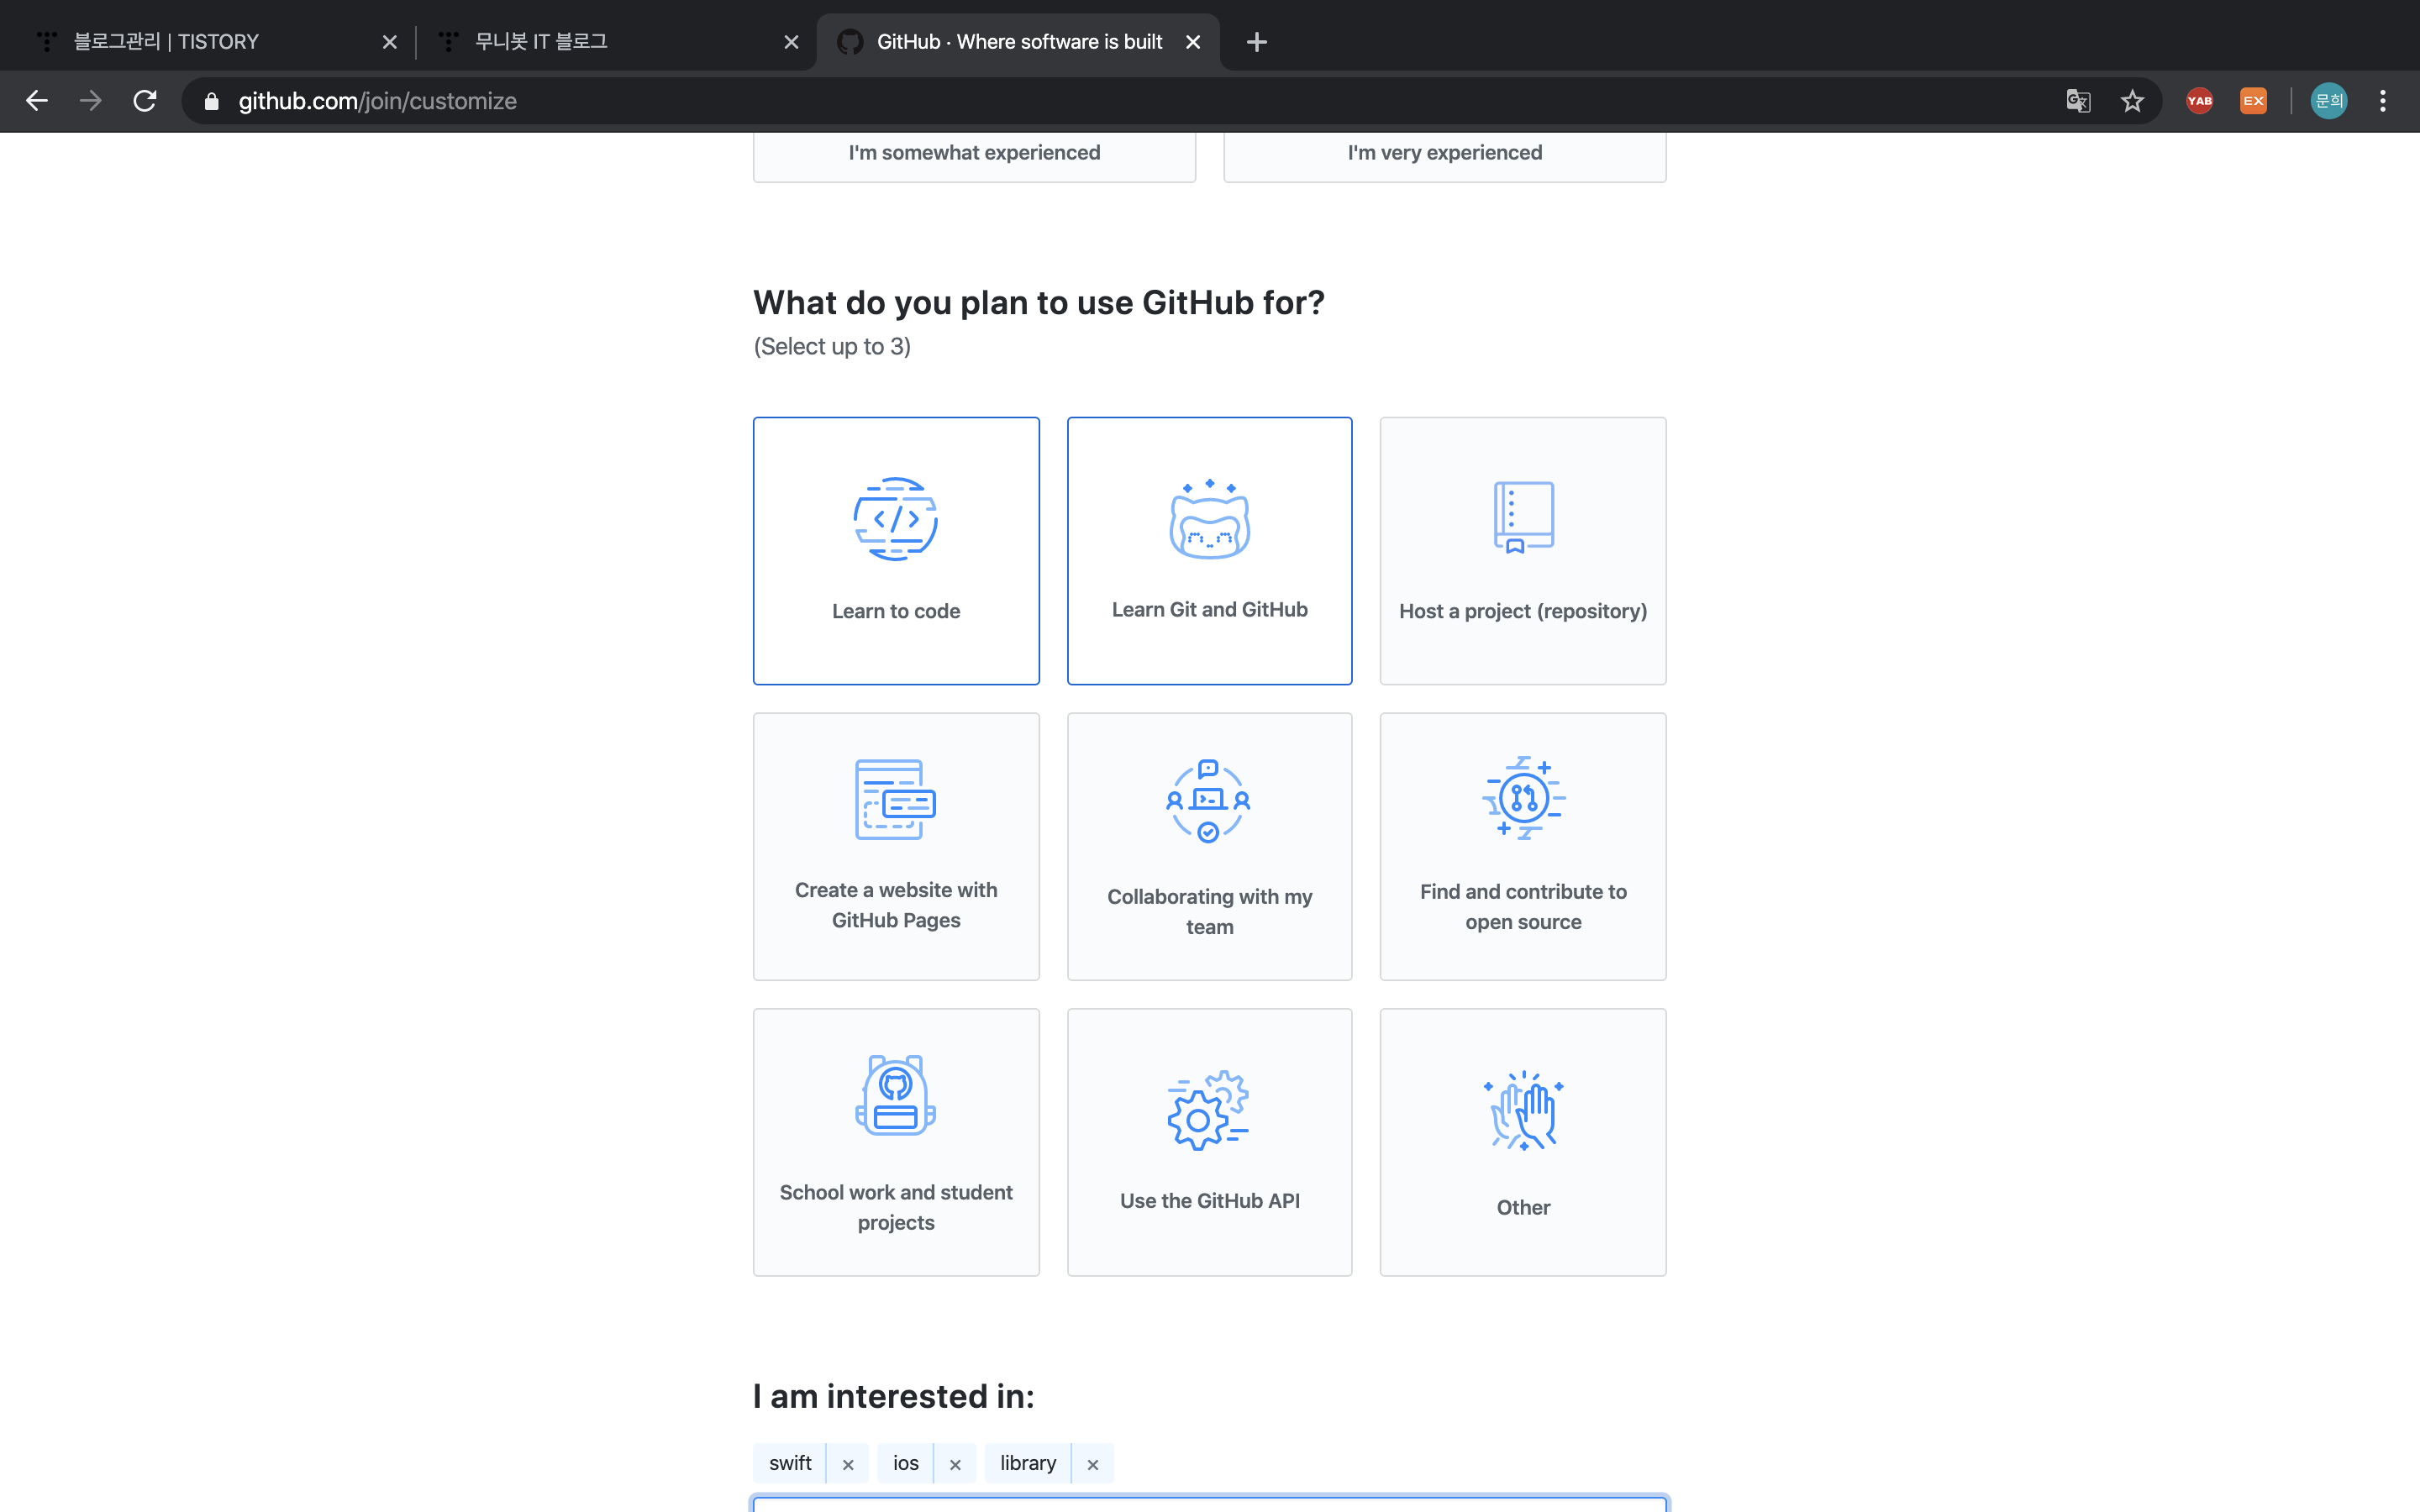Select Create a website with GitHub Pages
This screenshot has width=2420, height=1512.
point(896,846)
